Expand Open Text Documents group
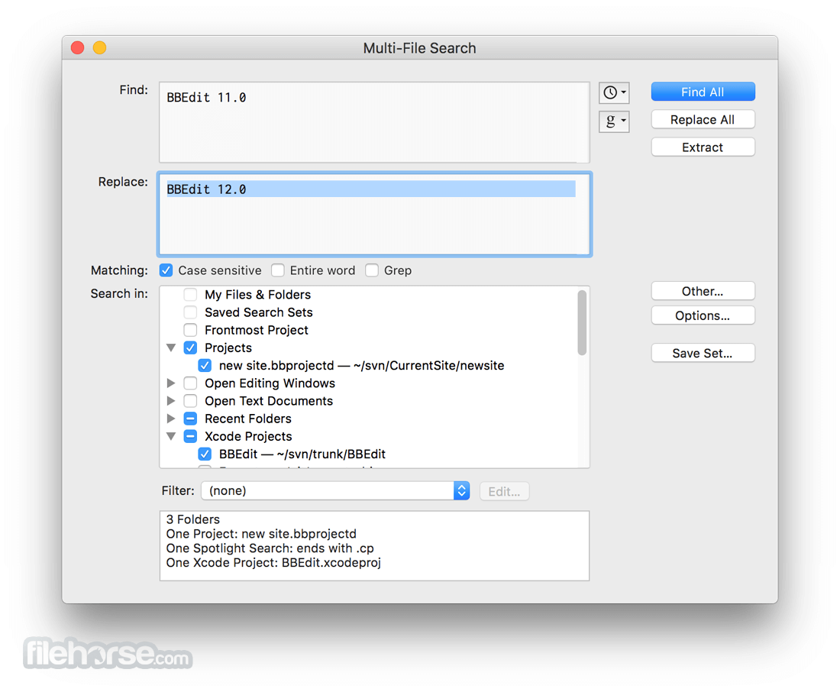The width and height of the screenshot is (840, 692). point(171,401)
